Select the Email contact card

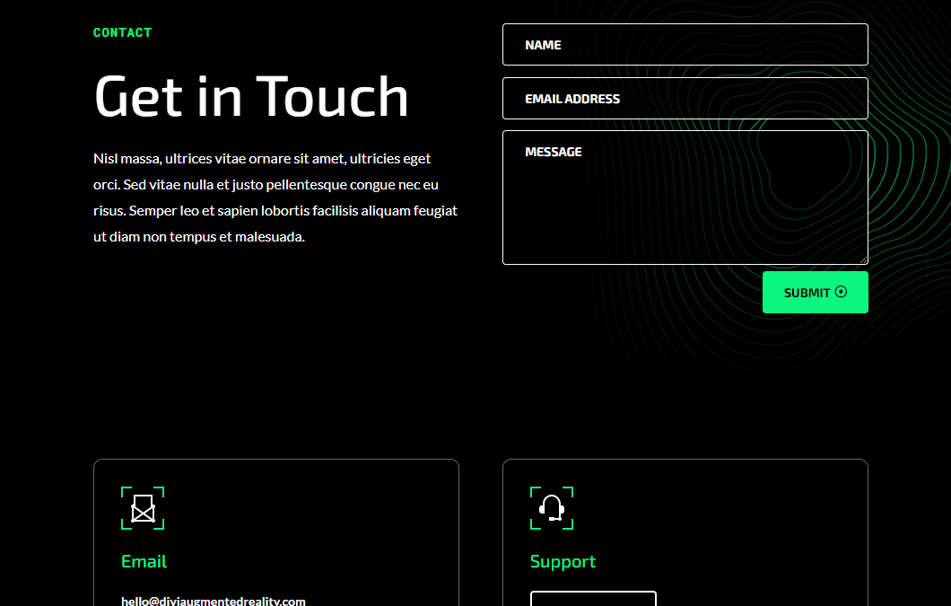point(275,530)
